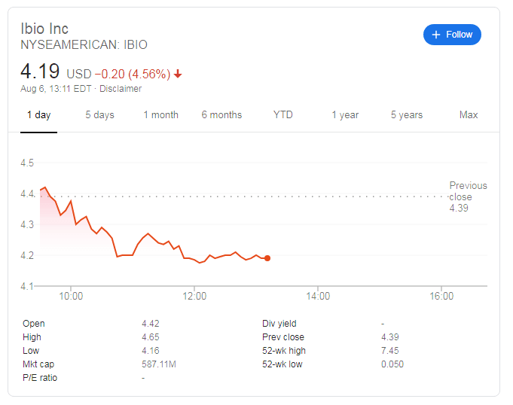
Task: Select the YTD chart range
Action: (x=283, y=115)
